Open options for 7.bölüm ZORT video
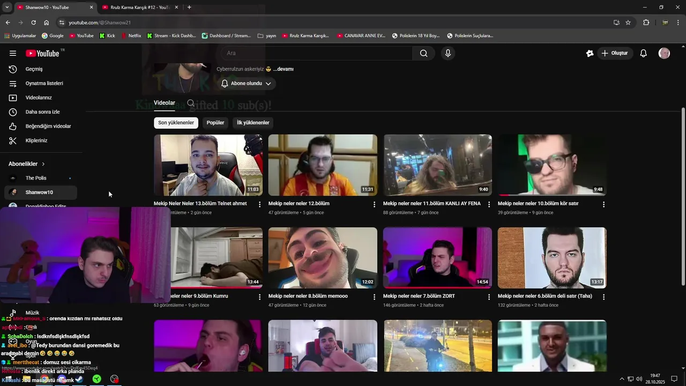This screenshot has width=686, height=386. point(489,296)
